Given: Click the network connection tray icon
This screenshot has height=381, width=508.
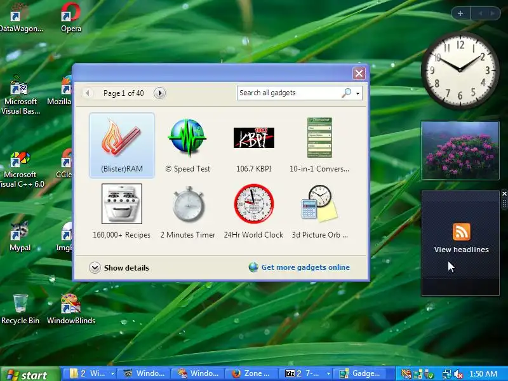Looking at the screenshot, I should (x=446, y=374).
